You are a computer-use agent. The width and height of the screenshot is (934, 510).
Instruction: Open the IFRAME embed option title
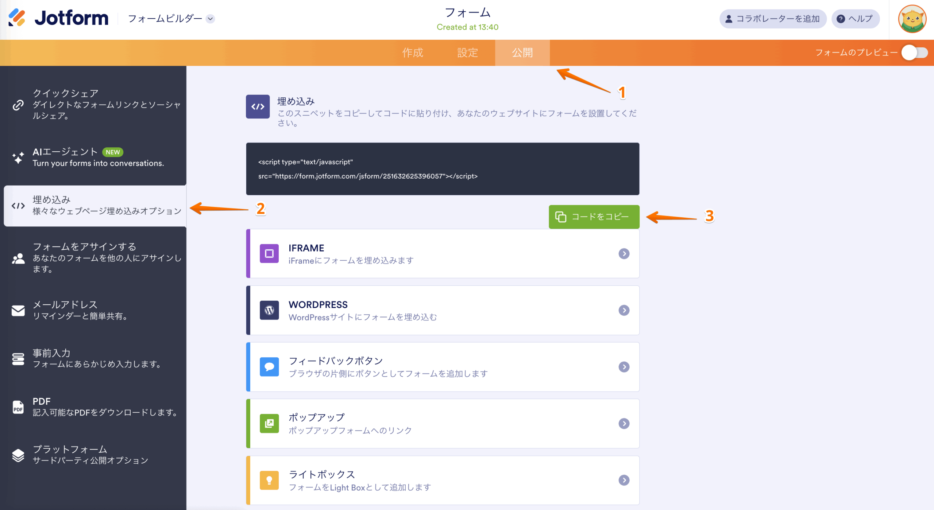[306, 248]
